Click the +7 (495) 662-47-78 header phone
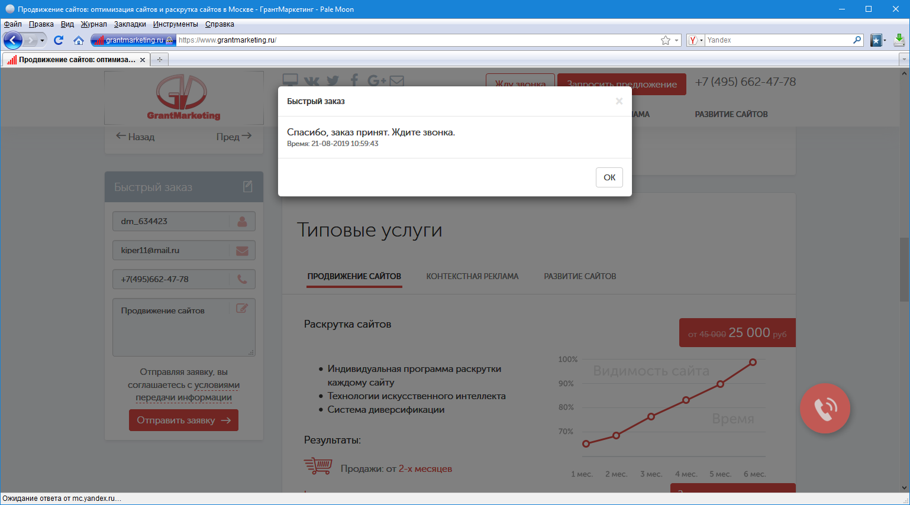 tap(746, 82)
